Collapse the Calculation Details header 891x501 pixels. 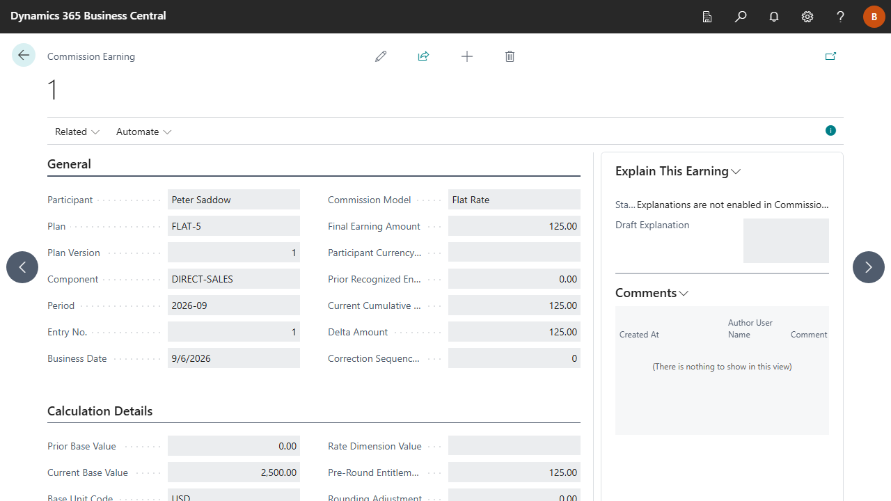pyautogui.click(x=100, y=411)
